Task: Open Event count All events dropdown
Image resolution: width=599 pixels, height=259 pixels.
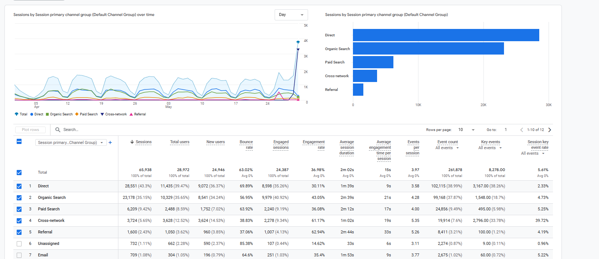Action: 447,148
